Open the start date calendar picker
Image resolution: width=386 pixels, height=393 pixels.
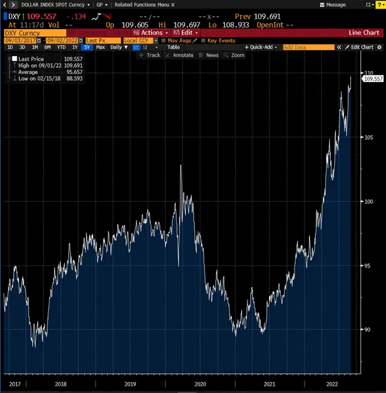pos(39,40)
